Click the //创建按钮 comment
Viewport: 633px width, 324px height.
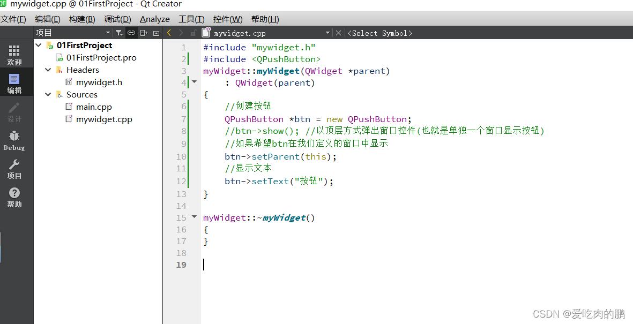pos(248,106)
